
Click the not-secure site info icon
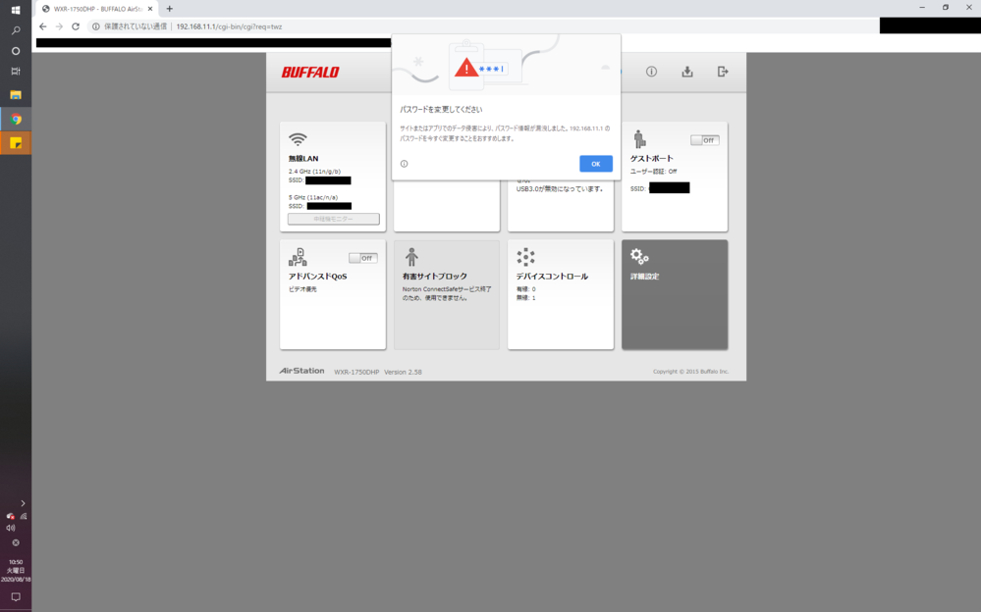pos(95,26)
